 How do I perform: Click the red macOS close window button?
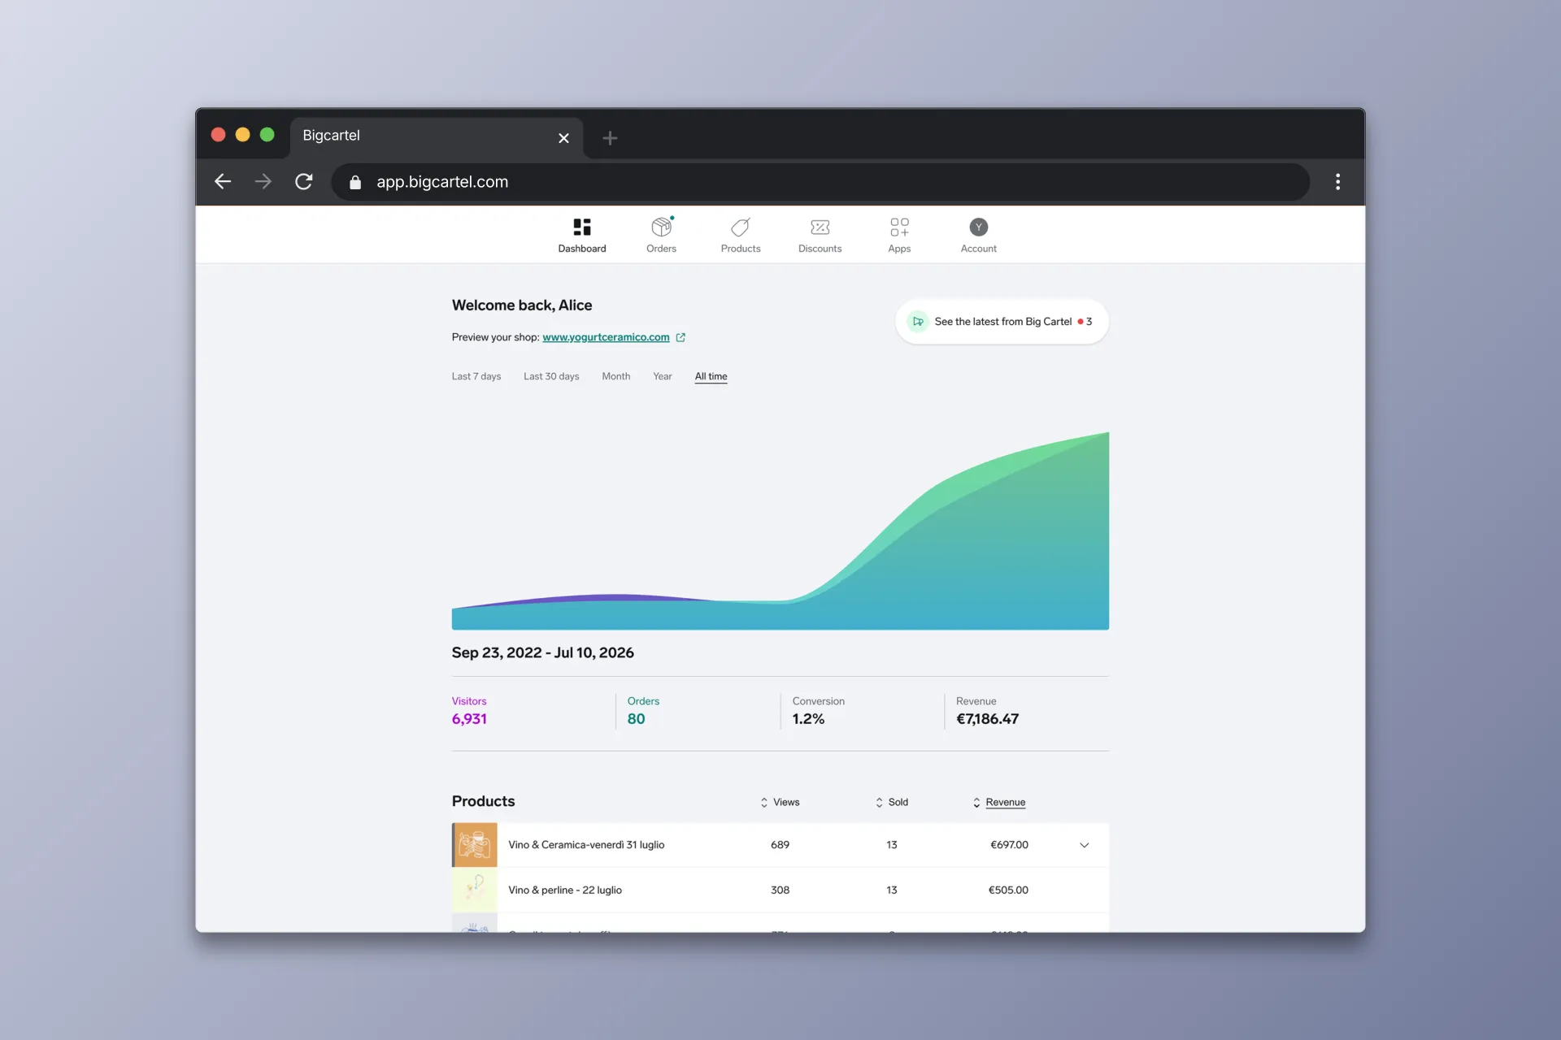[x=218, y=135]
